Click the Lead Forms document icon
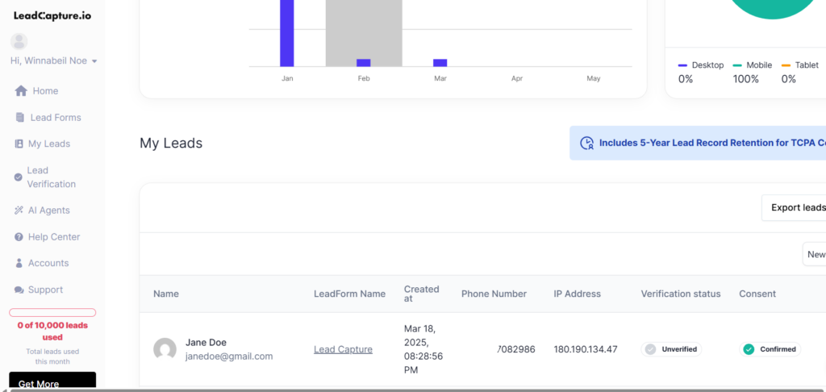 pyautogui.click(x=20, y=118)
